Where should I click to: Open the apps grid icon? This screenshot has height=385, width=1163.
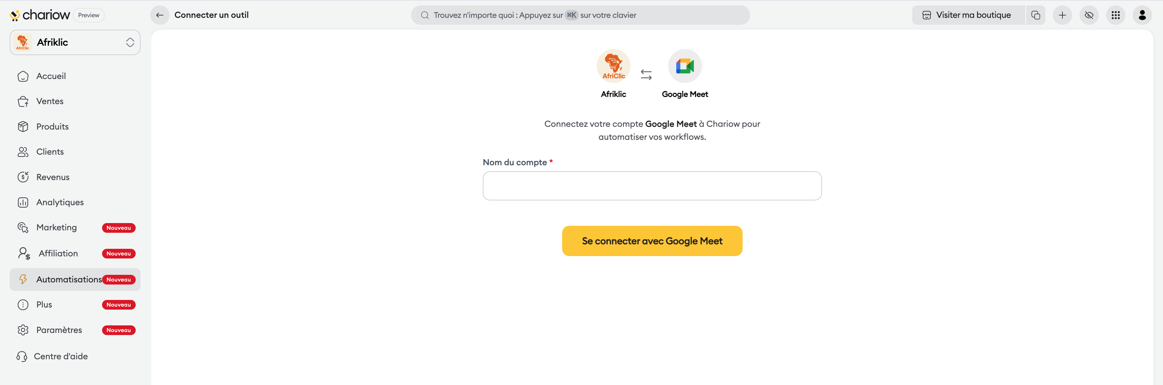pos(1115,15)
